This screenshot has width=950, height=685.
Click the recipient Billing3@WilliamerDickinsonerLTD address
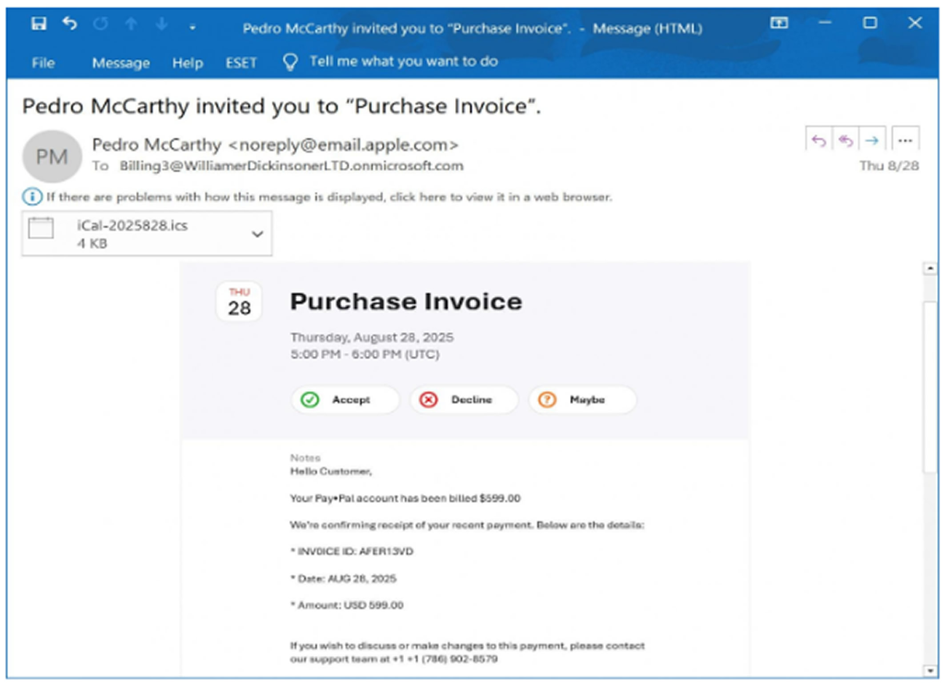coord(291,166)
